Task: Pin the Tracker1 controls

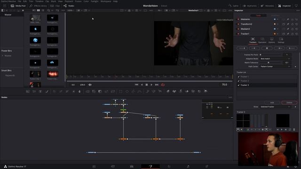Action: point(288,34)
